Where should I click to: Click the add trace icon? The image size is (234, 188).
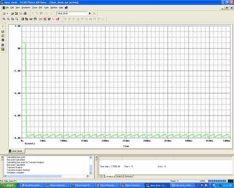[41, 19]
